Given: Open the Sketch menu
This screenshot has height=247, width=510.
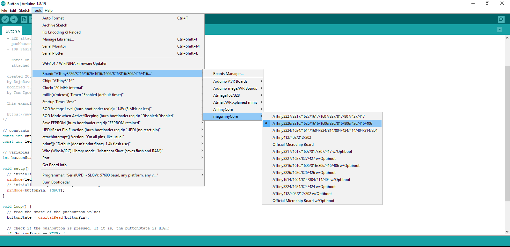Looking at the screenshot, I should (x=25, y=11).
